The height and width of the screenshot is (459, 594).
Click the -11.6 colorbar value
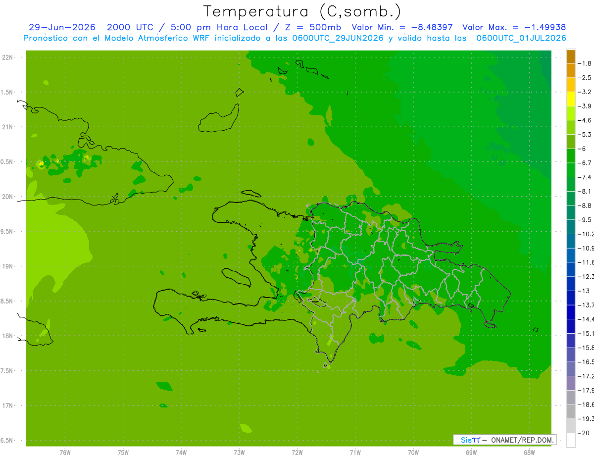tap(587, 262)
